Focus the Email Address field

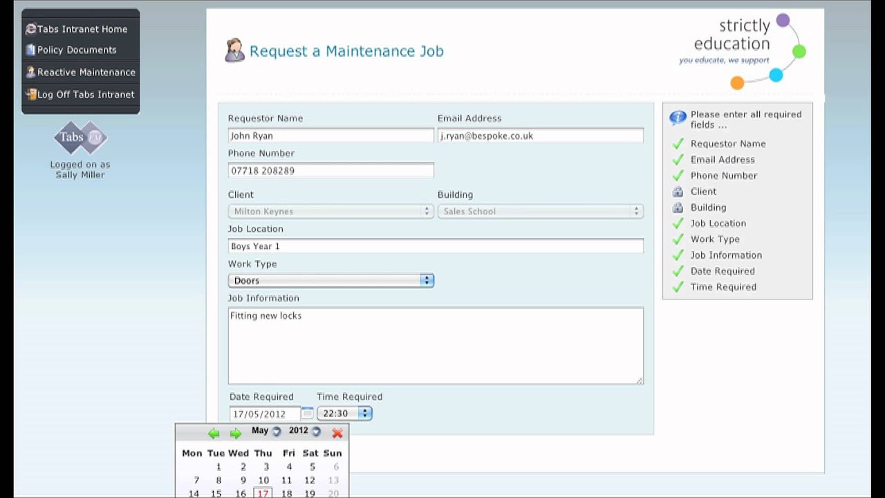pos(541,136)
